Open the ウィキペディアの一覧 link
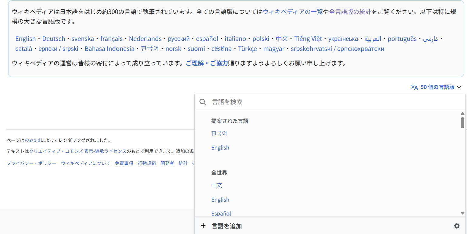Viewport: 467px width, 234px height. point(293,12)
